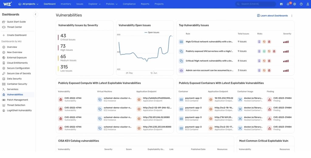Image resolution: width=311 pixels, height=158 pixels.
Task: Collapse the Dashboards sidebar panel
Action: click(36, 14)
